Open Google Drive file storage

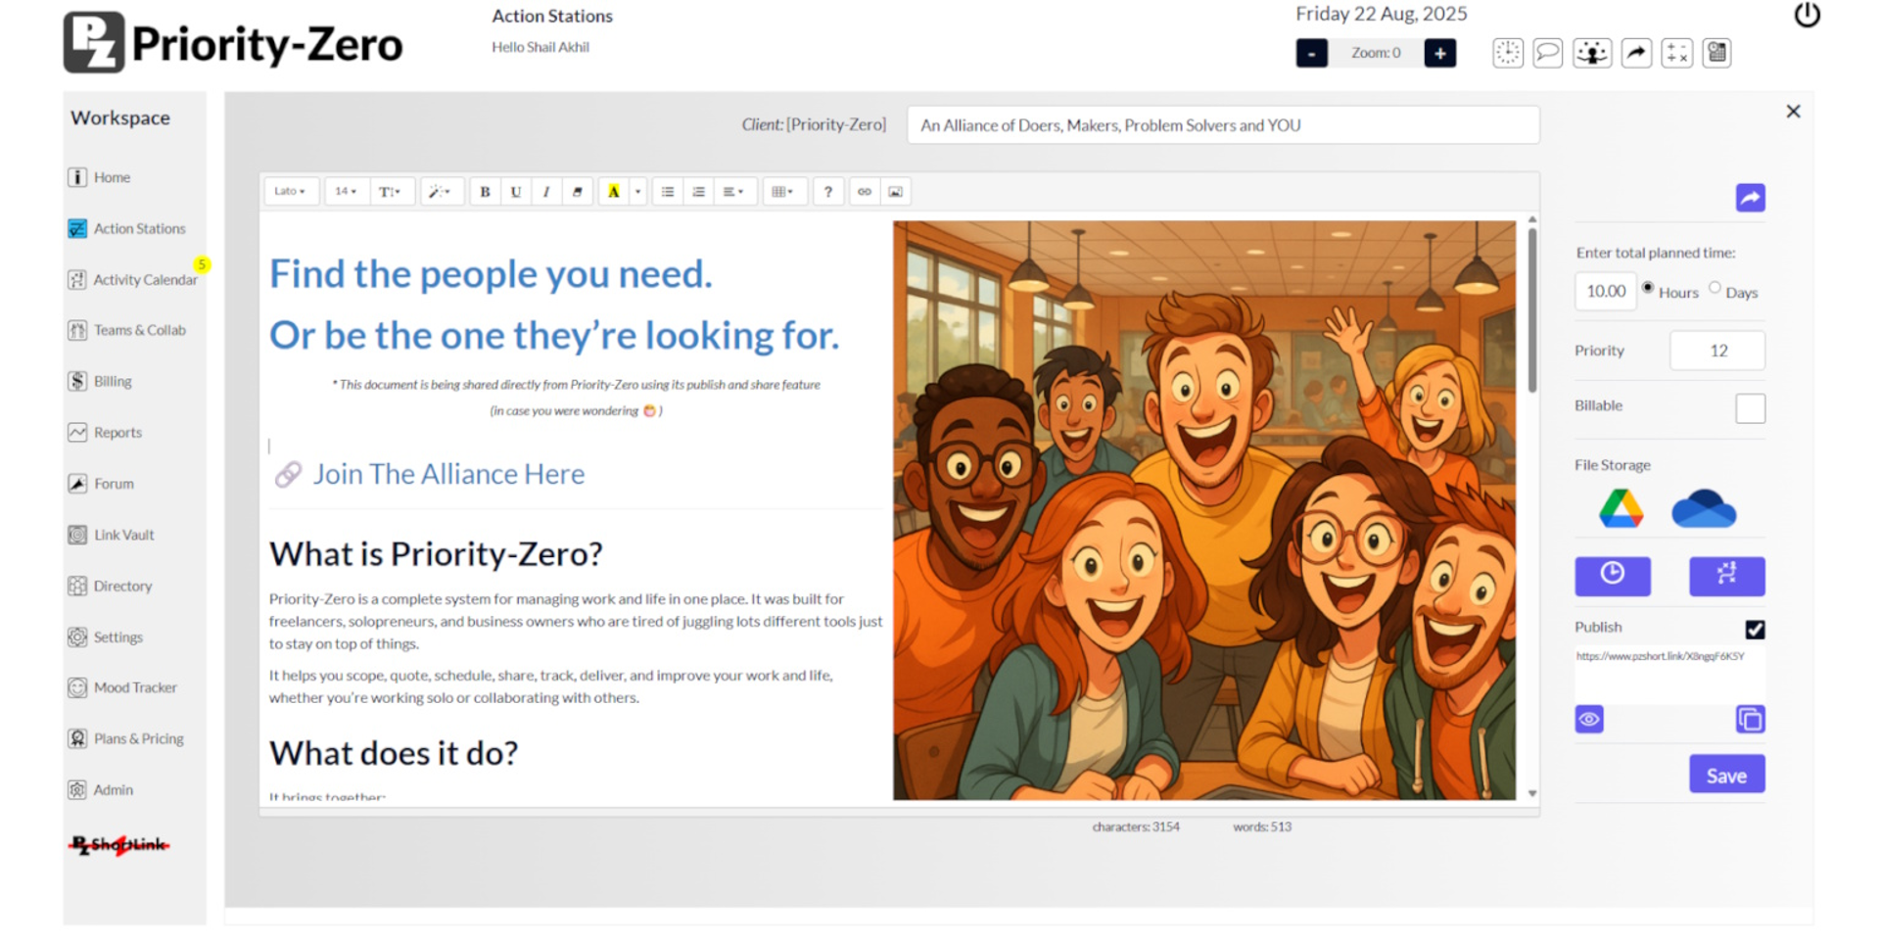point(1621,509)
